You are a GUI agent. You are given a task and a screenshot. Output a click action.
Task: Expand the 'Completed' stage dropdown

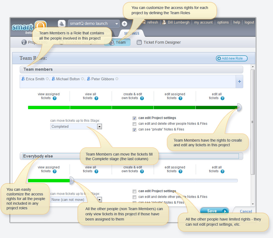tap(99, 126)
